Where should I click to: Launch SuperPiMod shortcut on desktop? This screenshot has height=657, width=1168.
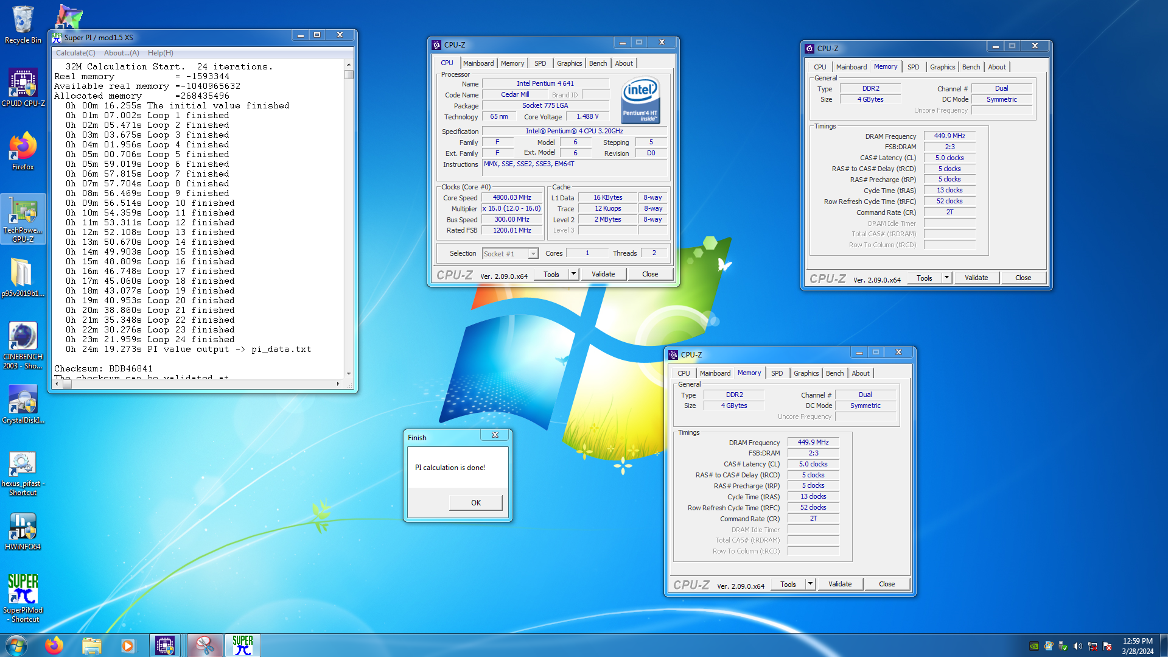(x=23, y=599)
